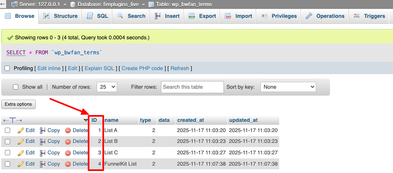The width and height of the screenshot is (393, 173).
Task: Enable the Profiling checkbox
Action: (x=7, y=68)
